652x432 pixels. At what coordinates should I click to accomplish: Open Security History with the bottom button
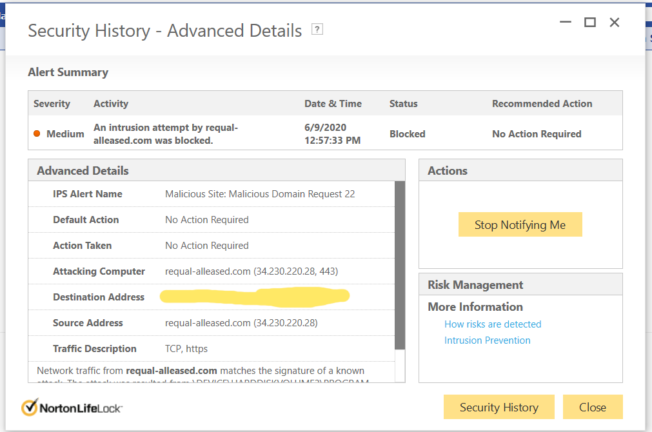[499, 407]
